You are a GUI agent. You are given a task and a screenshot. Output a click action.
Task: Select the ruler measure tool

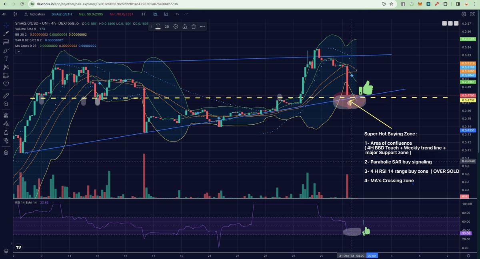[x=6, y=96]
